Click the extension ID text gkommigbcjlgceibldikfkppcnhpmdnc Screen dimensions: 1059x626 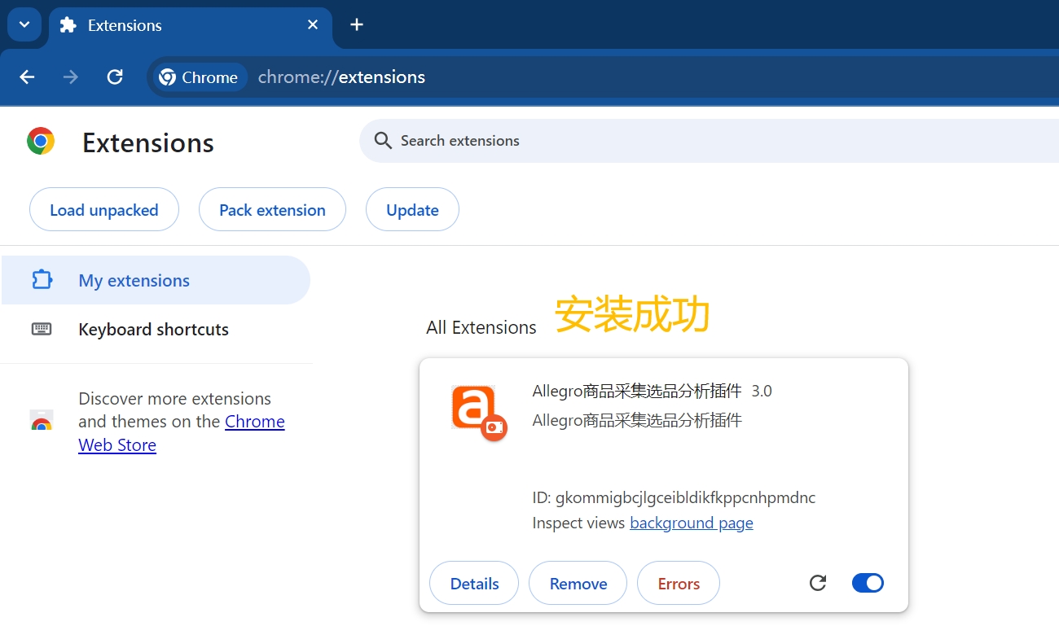(x=685, y=497)
